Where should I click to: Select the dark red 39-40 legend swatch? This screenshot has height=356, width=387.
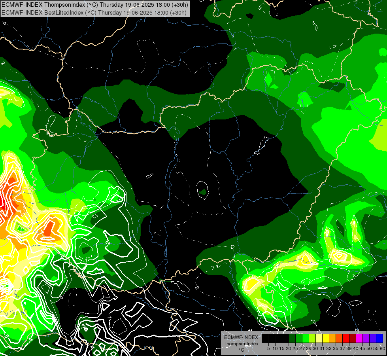click(353, 338)
